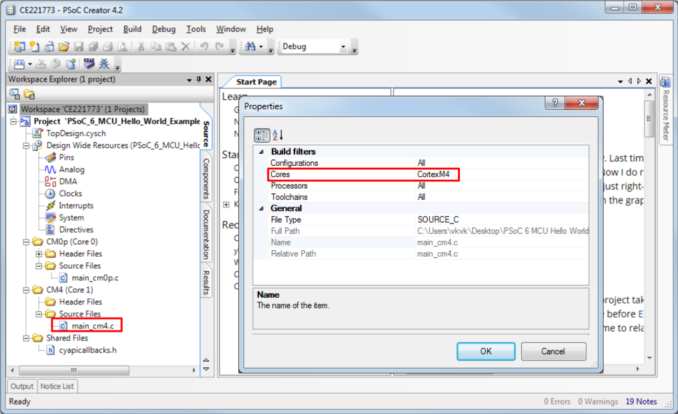Click the Print icon

coord(108,47)
